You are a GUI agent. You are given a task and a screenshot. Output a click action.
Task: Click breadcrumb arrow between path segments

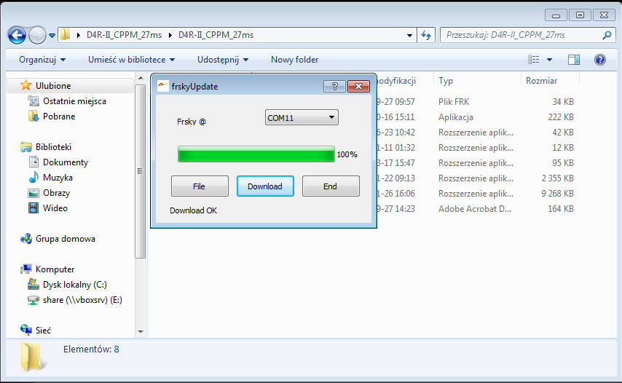tap(170, 35)
